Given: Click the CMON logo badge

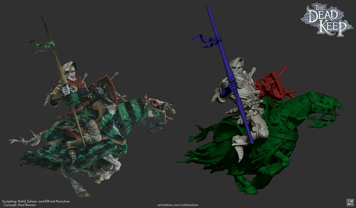Looking at the screenshot, I should 350,202.
